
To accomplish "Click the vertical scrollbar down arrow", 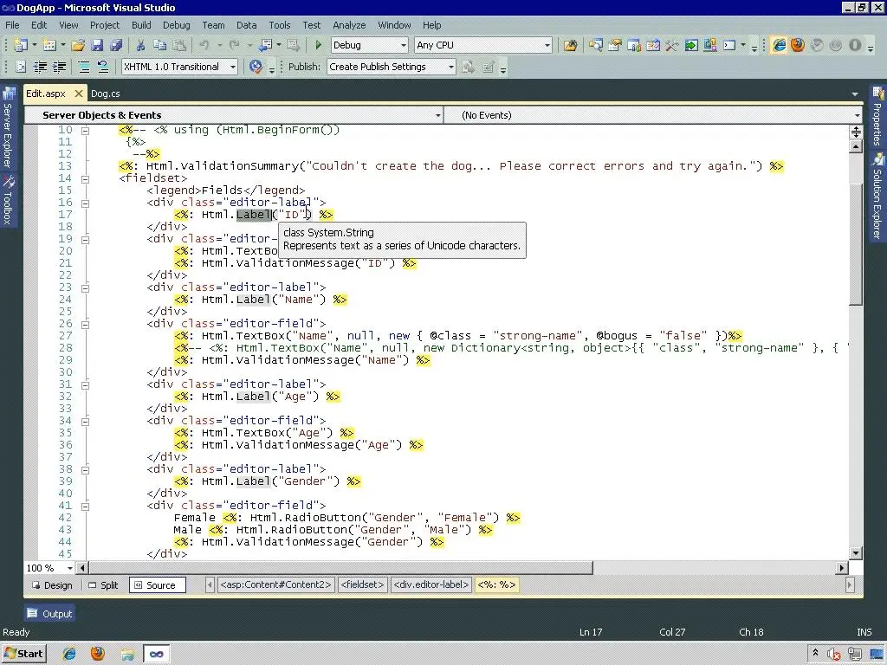I will [856, 553].
